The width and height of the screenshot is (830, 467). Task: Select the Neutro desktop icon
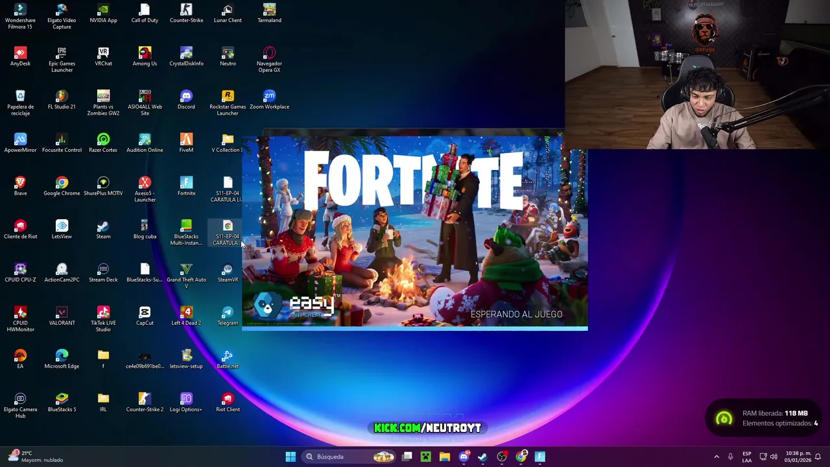pos(228,56)
